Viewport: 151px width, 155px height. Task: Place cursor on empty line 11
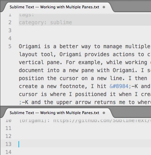coord(85,128)
